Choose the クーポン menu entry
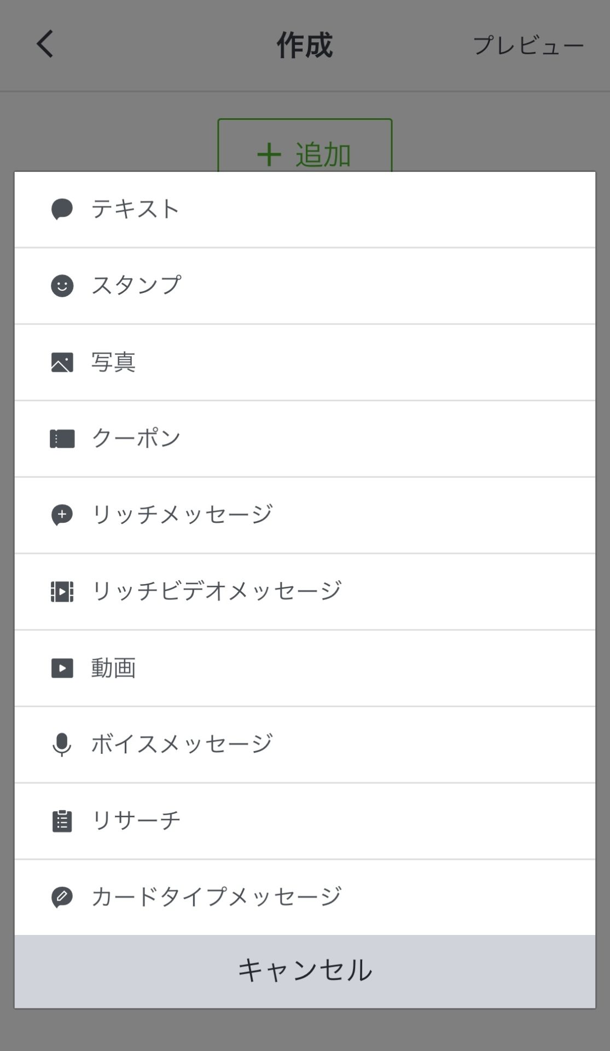This screenshot has height=1051, width=610. coord(136,438)
